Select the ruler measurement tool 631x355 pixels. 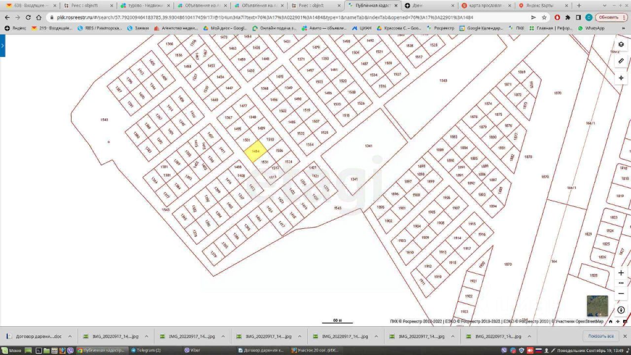coord(621,61)
